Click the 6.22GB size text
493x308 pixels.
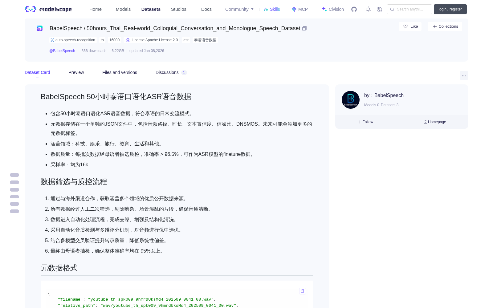[118, 51]
